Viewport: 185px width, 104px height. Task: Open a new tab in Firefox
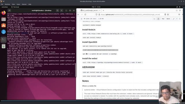click(x=103, y=10)
